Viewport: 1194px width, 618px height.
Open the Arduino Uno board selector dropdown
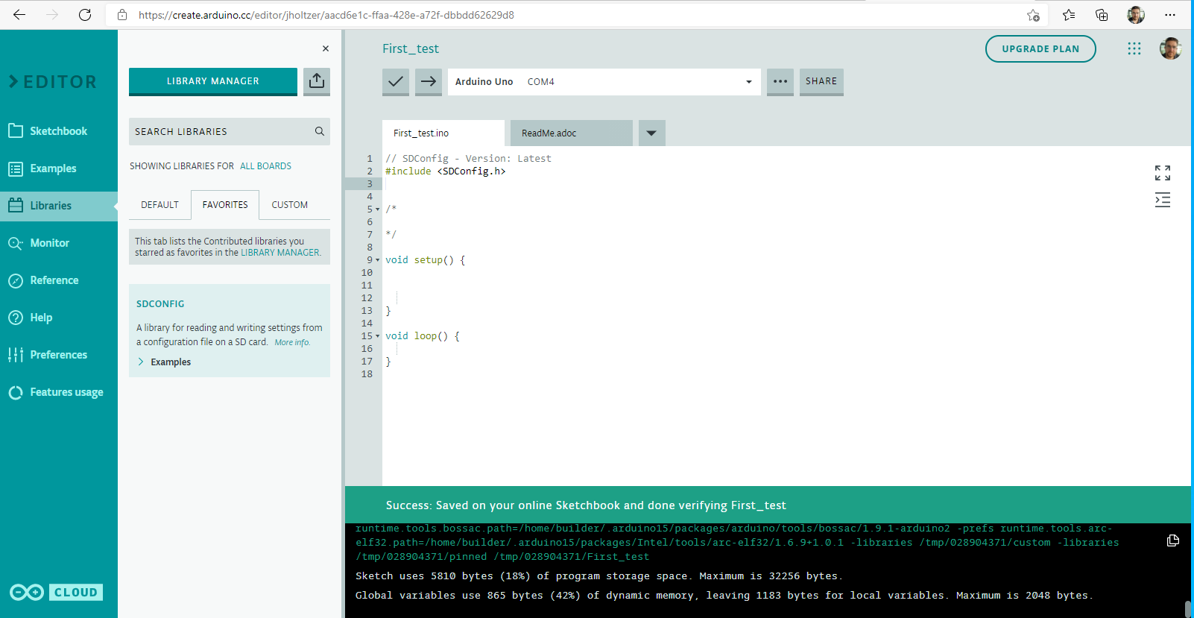(x=604, y=82)
